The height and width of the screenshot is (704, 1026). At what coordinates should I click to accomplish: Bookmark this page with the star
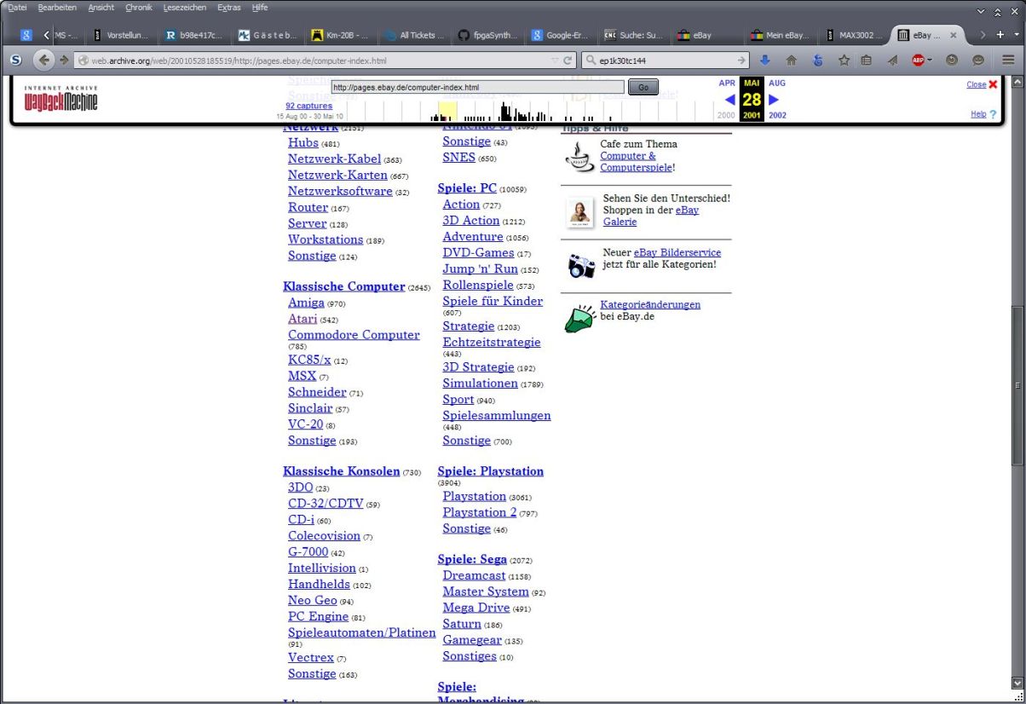coord(844,61)
